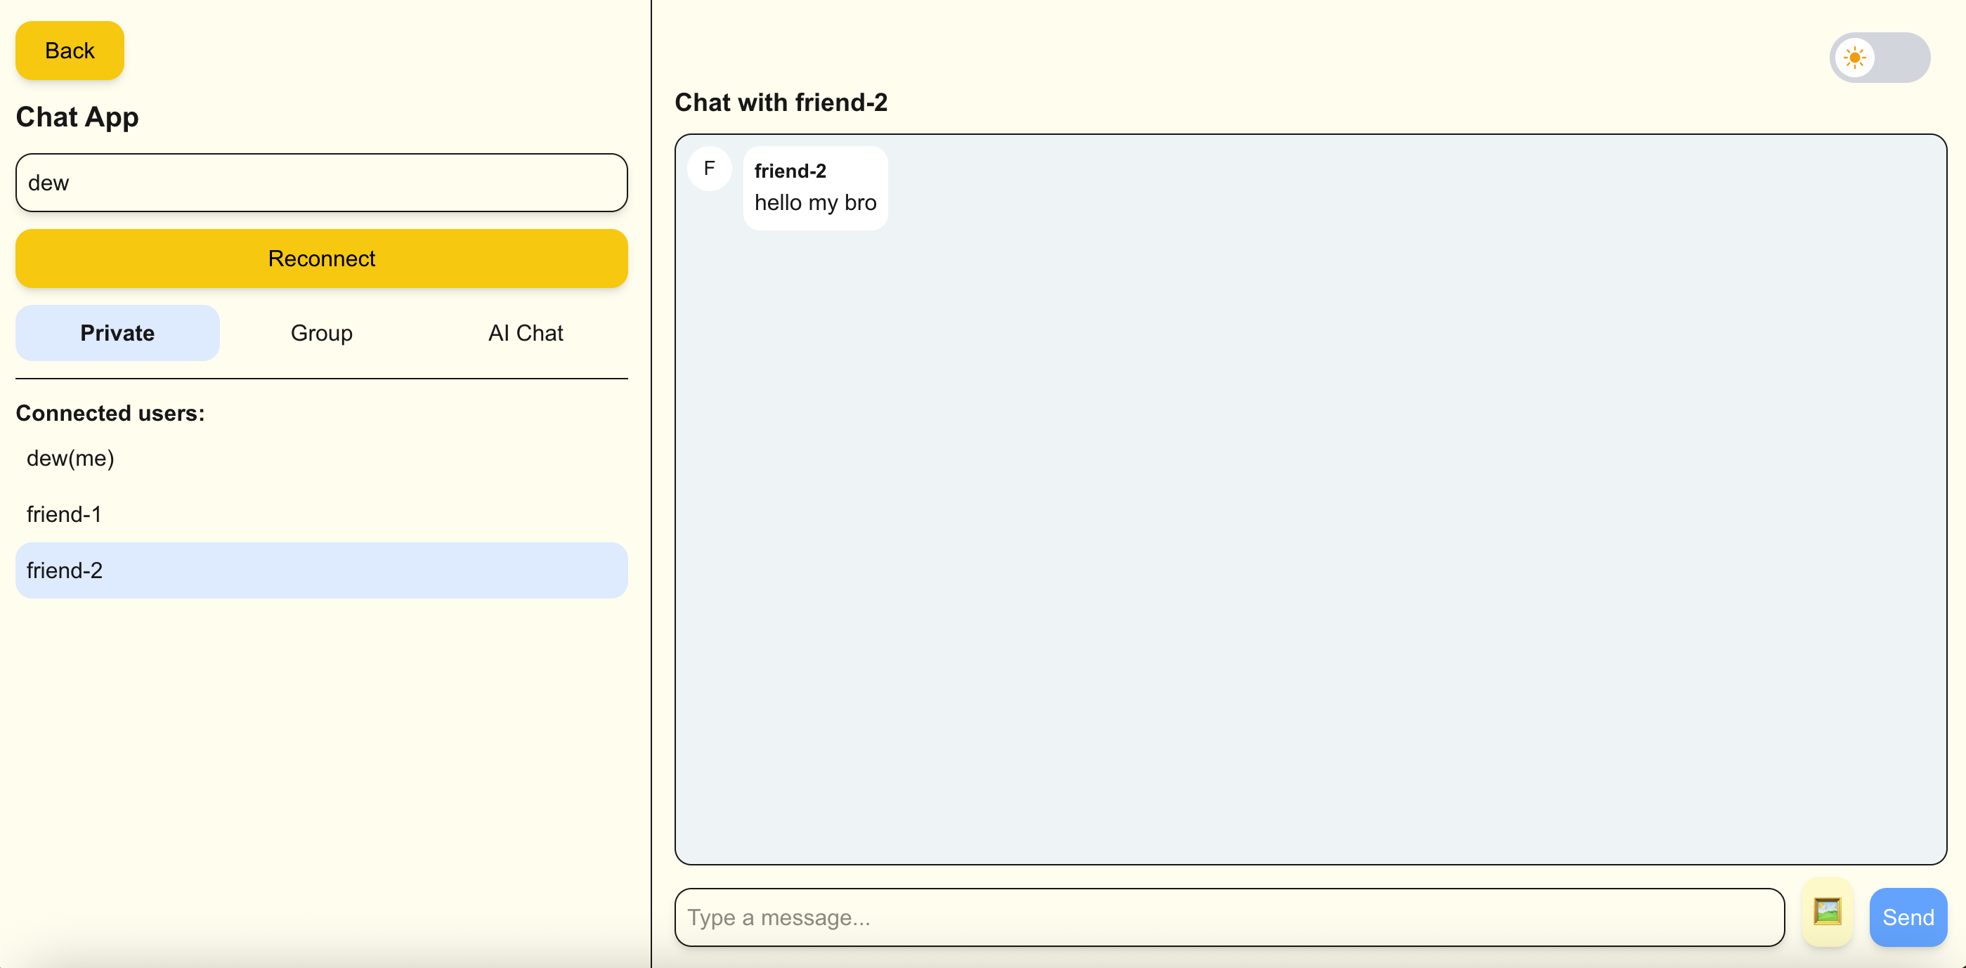Send the message with Send button

pyautogui.click(x=1907, y=917)
